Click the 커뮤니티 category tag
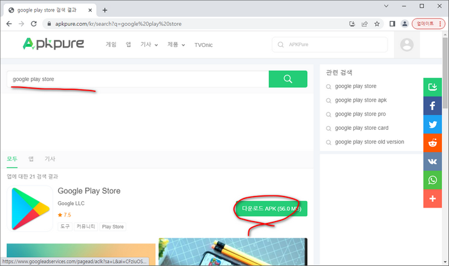 pos(86,226)
